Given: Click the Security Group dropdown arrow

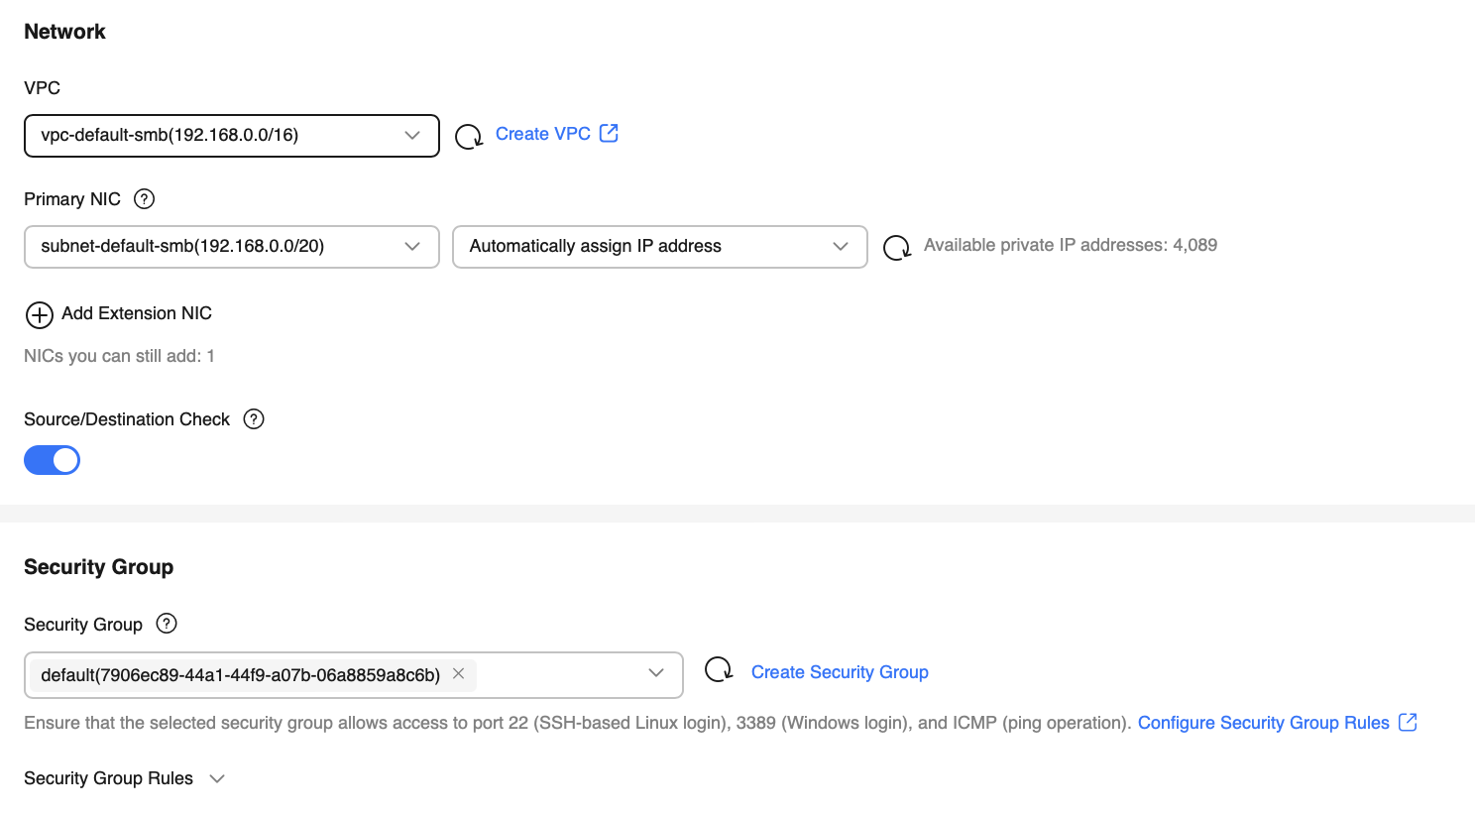Looking at the screenshot, I should (x=656, y=673).
